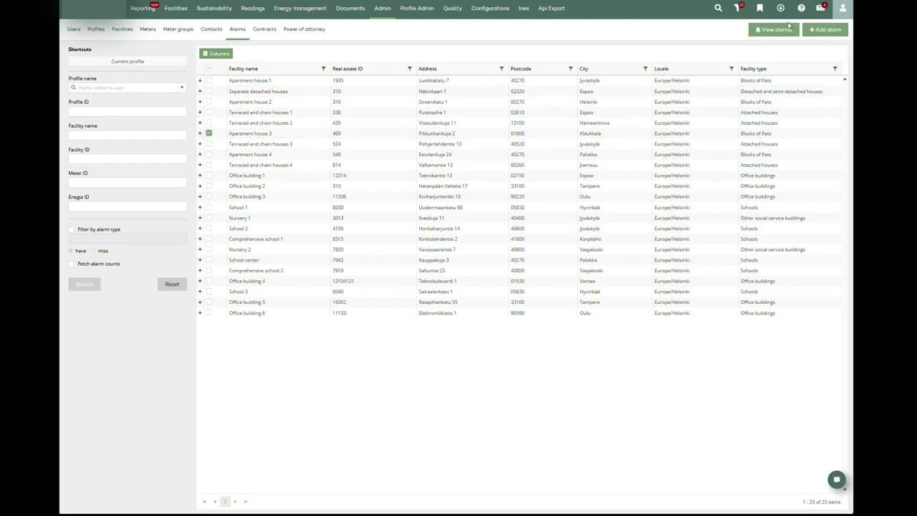This screenshot has width=917, height=516.
Task: Open the downloads icon in top bar
Action: [x=780, y=8]
